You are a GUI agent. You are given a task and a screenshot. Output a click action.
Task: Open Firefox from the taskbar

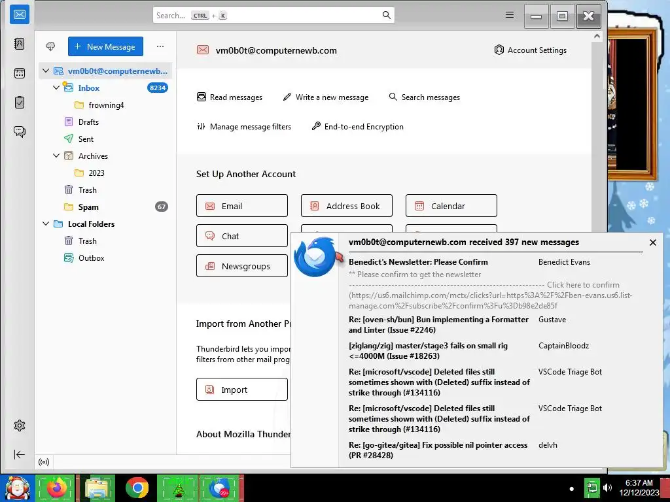tap(56, 488)
